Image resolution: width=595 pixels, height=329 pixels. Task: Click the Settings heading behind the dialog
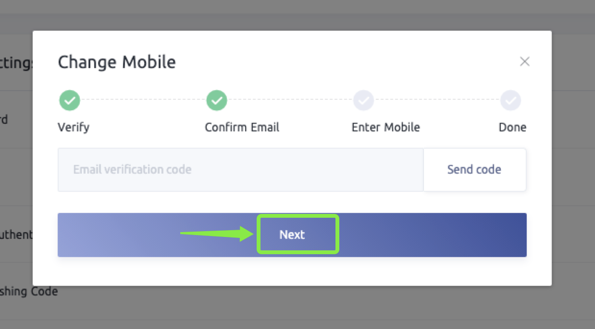pos(16,63)
